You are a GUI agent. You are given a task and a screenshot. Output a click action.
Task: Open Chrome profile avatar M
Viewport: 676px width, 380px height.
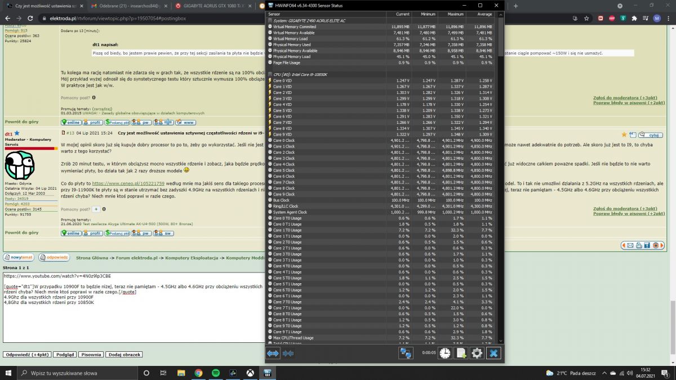pos(657,18)
